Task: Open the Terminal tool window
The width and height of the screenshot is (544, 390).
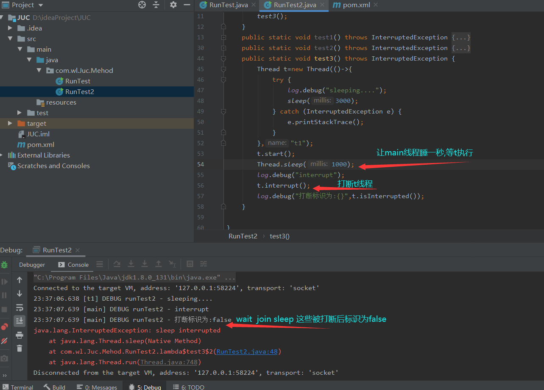Action: (x=17, y=387)
